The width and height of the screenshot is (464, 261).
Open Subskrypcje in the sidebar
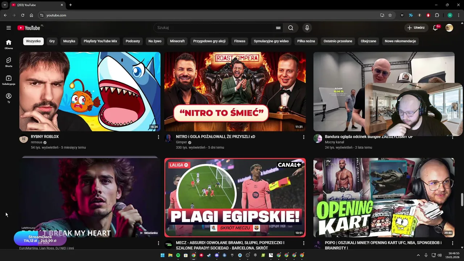(x=9, y=80)
